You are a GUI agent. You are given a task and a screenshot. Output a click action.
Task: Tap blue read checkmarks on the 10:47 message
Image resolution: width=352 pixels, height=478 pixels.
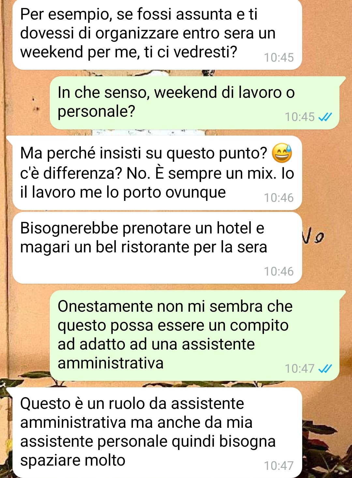325,368
